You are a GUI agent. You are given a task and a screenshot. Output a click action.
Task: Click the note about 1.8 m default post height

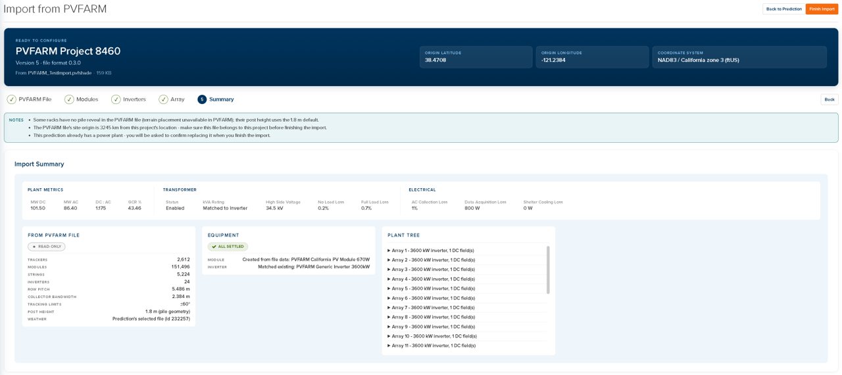(x=176, y=120)
